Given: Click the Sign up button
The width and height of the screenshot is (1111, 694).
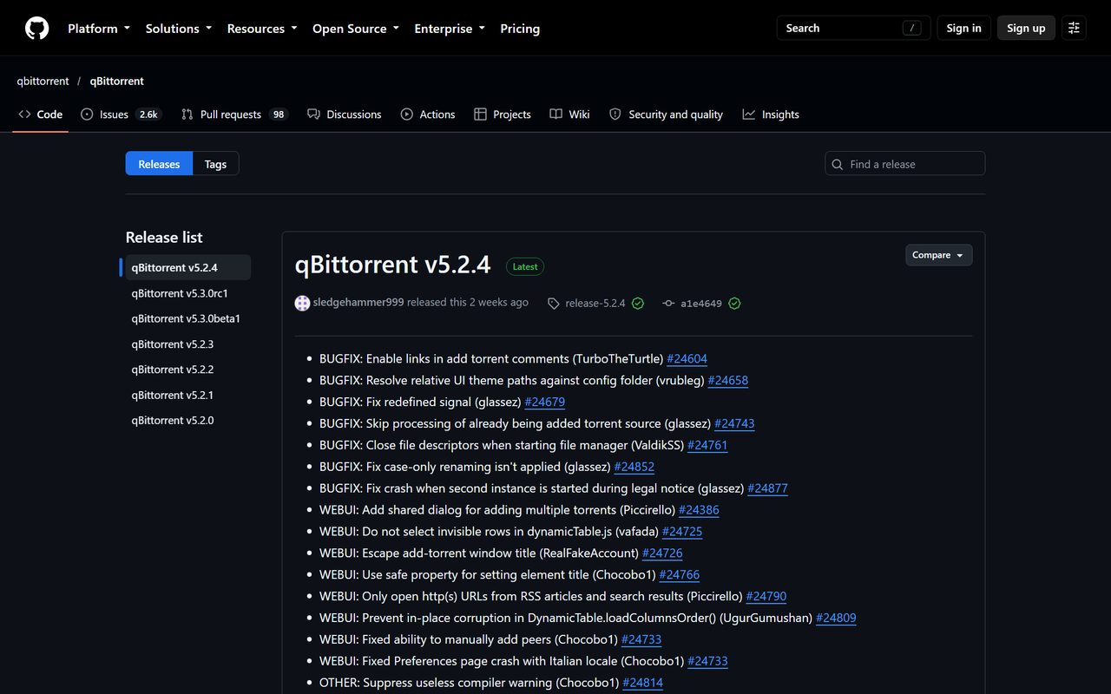Looking at the screenshot, I should point(1026,28).
